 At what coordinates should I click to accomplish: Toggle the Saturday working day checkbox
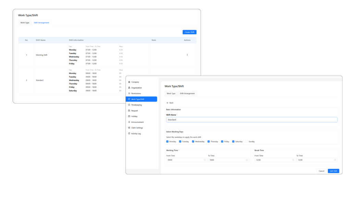coord(233,141)
